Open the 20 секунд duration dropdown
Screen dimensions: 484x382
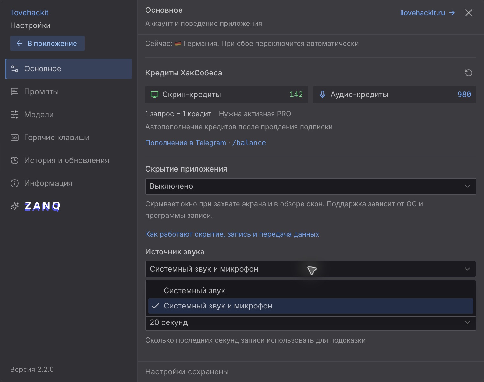310,323
